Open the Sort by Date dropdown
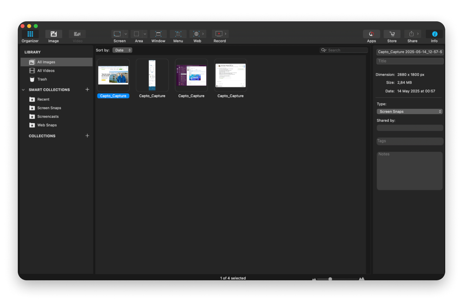 pos(122,50)
